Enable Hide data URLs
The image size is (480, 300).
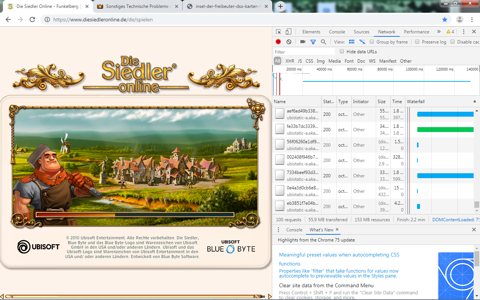point(342,51)
